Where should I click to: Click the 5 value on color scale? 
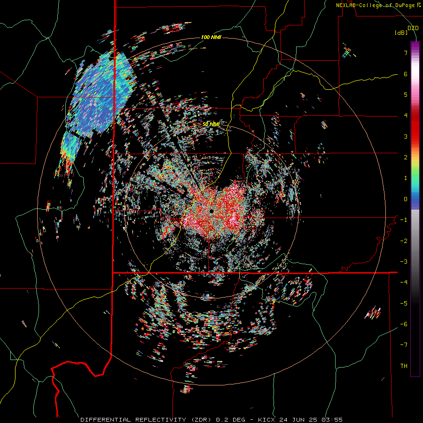(406, 94)
